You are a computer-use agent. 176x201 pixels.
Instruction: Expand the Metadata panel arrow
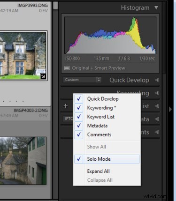pyautogui.click(x=157, y=119)
